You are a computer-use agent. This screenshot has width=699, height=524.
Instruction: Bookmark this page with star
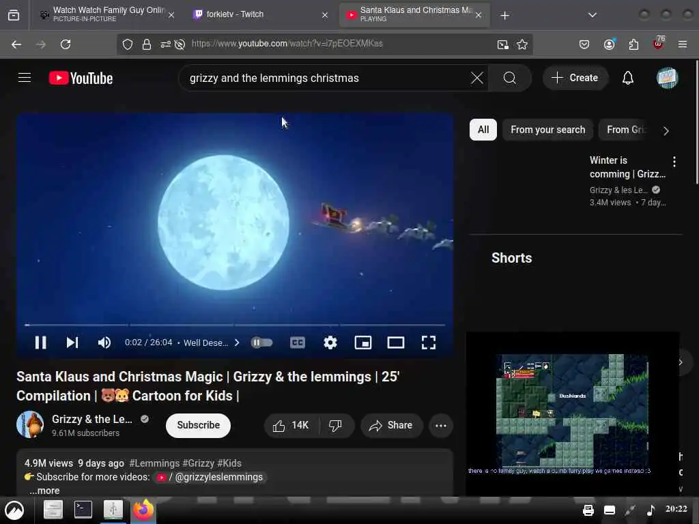[522, 44]
